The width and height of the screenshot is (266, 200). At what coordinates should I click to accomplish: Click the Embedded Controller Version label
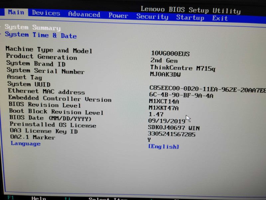pyautogui.click(x=60, y=98)
